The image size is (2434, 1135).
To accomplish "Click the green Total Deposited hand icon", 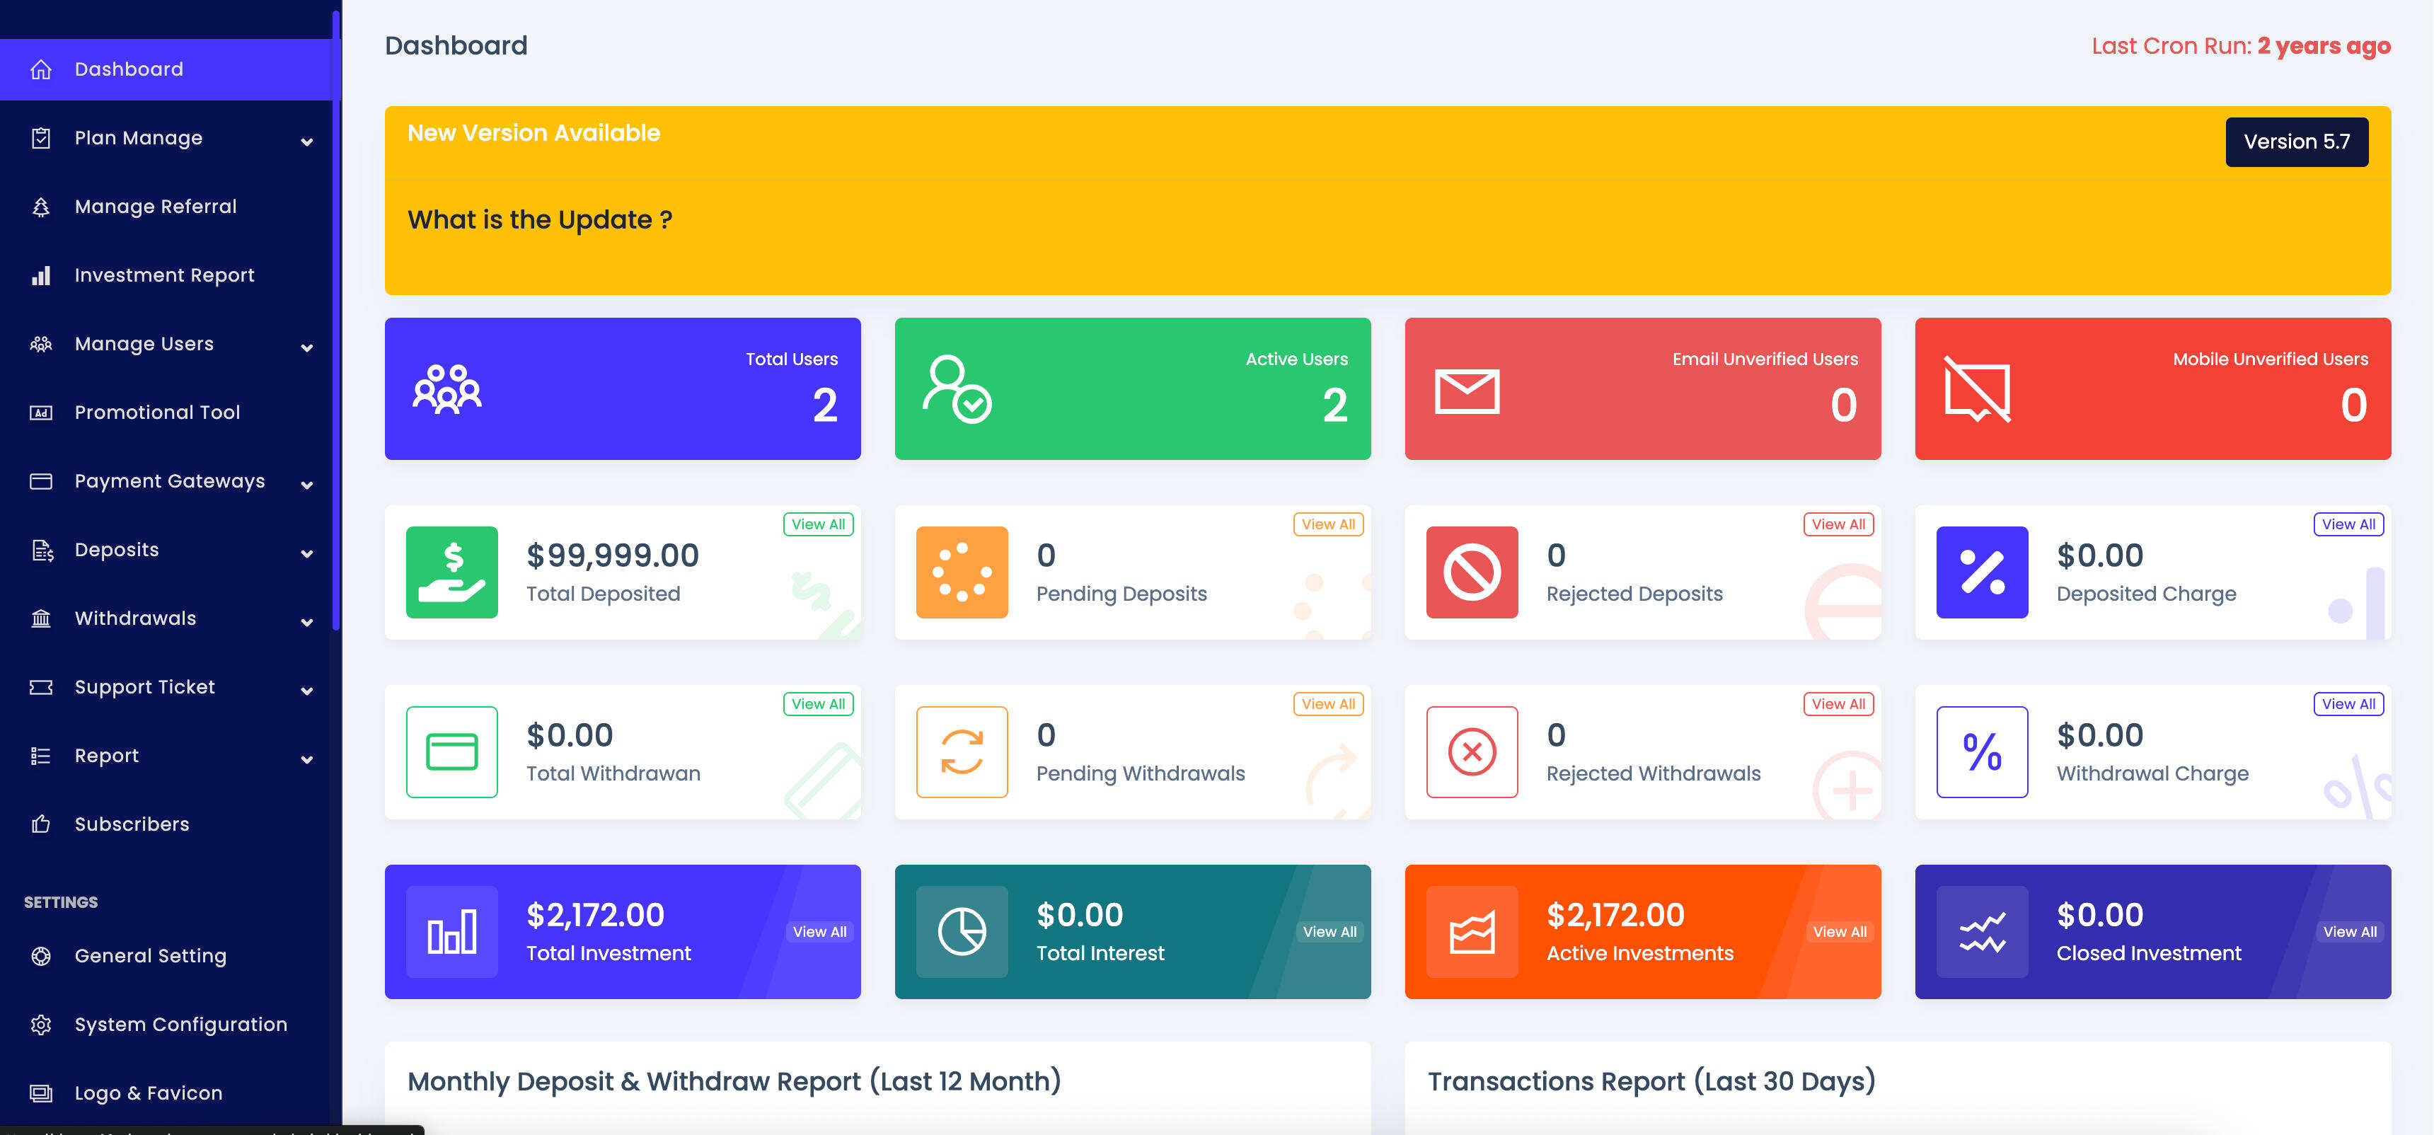I will tap(451, 572).
